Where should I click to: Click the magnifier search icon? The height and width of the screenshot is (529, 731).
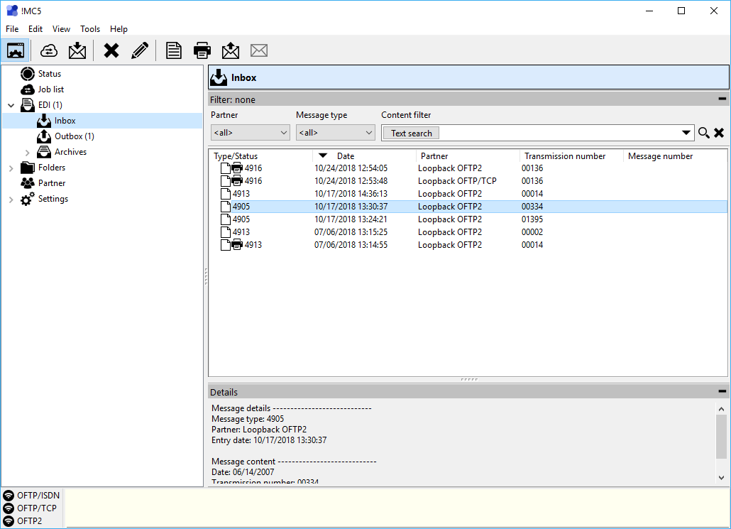coord(704,133)
